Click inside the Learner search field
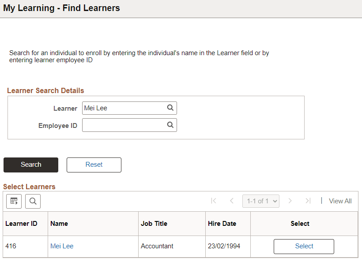Image resolution: width=362 pixels, height=262 pixels. pos(124,108)
